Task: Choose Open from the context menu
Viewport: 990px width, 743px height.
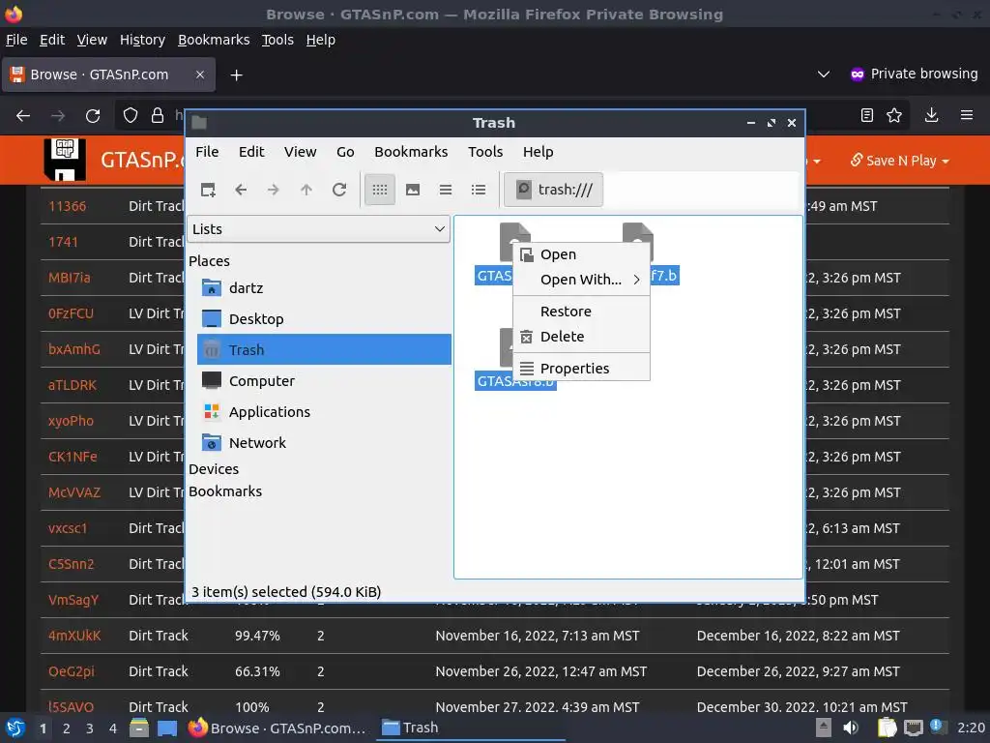Action: (x=581, y=254)
